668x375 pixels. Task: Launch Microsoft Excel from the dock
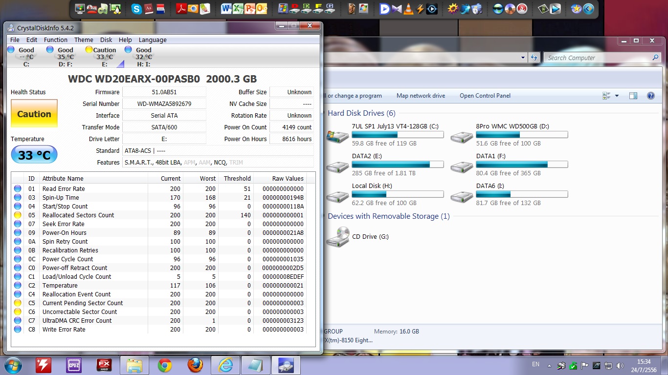pos(238,9)
